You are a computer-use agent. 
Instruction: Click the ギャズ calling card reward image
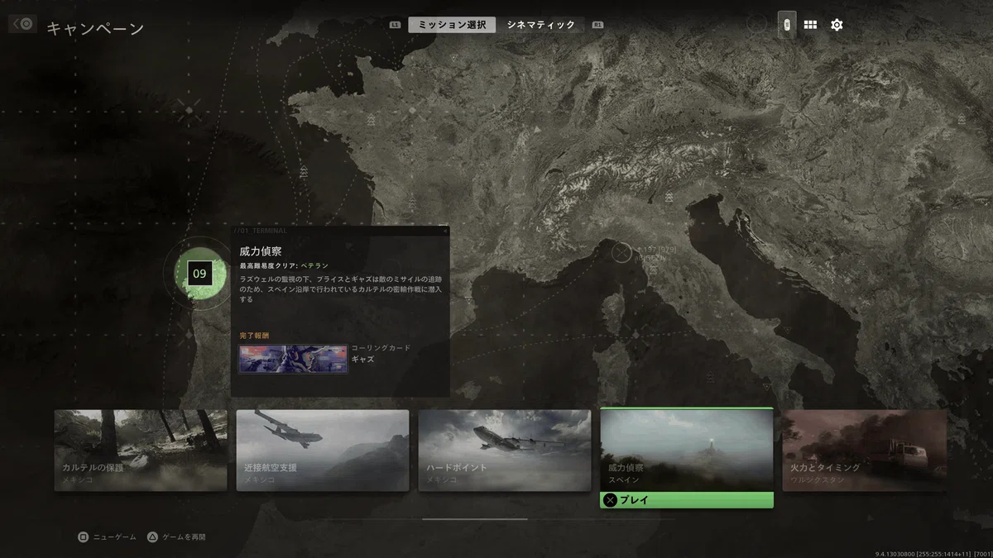click(x=293, y=360)
